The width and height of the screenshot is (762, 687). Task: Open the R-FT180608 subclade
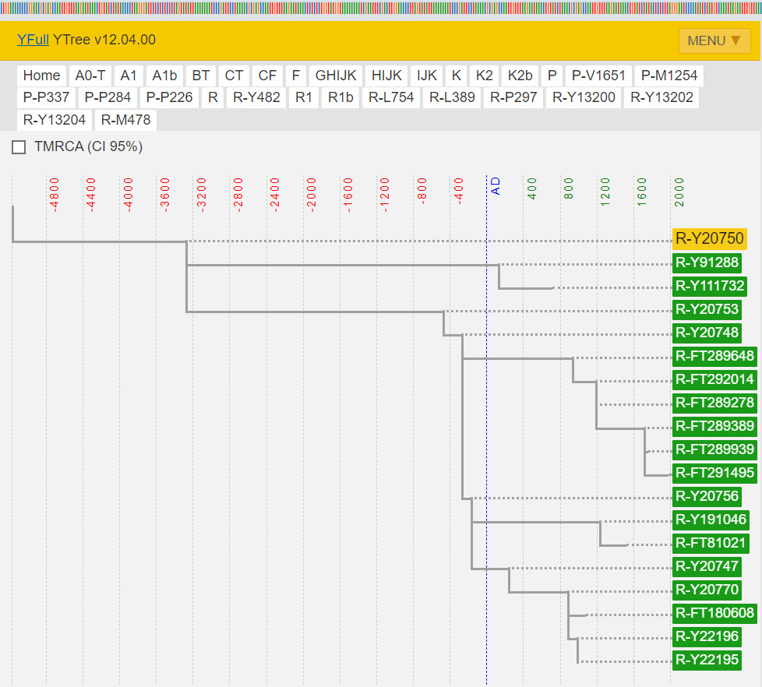click(x=714, y=613)
